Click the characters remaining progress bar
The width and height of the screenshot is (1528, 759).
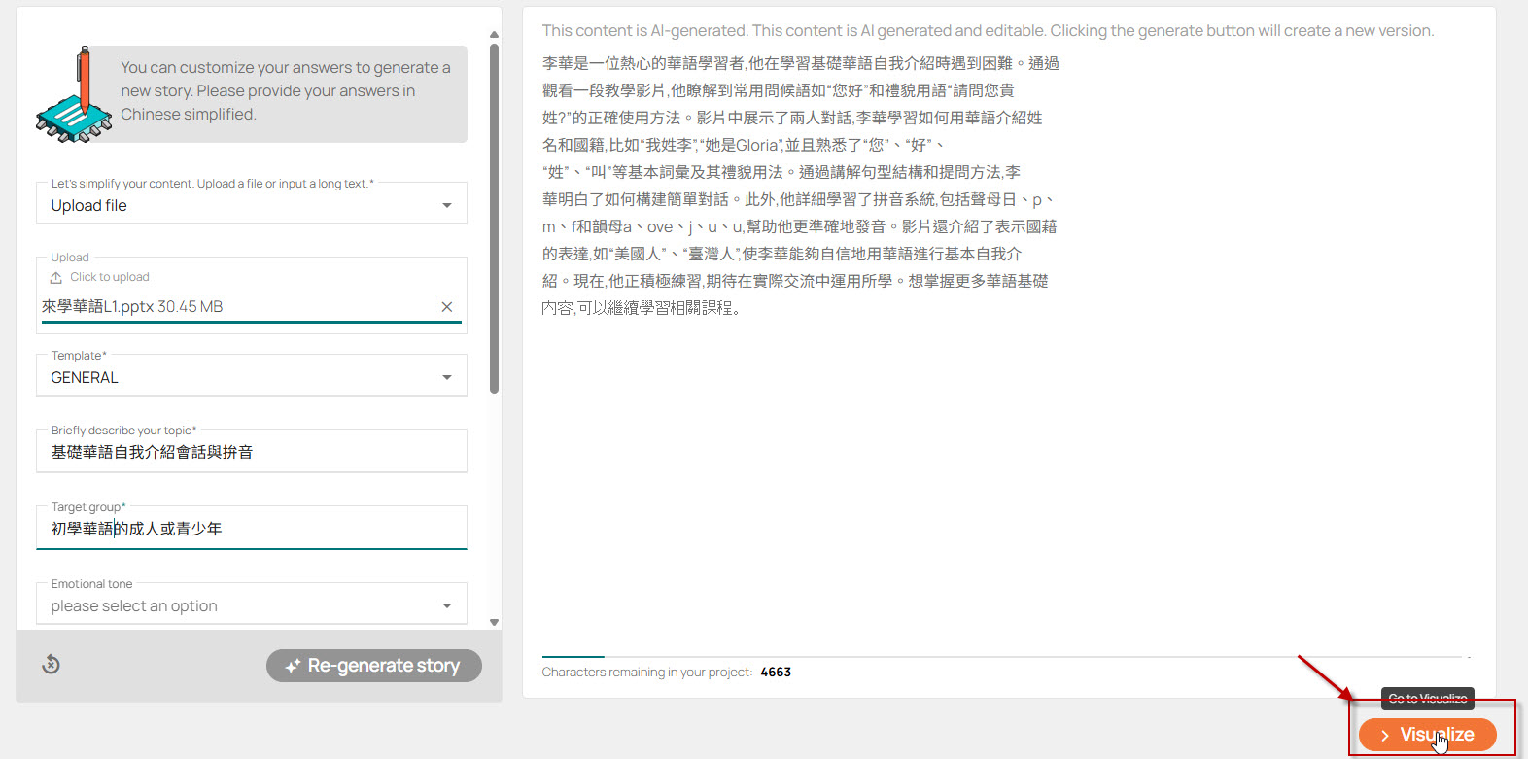(x=1005, y=657)
